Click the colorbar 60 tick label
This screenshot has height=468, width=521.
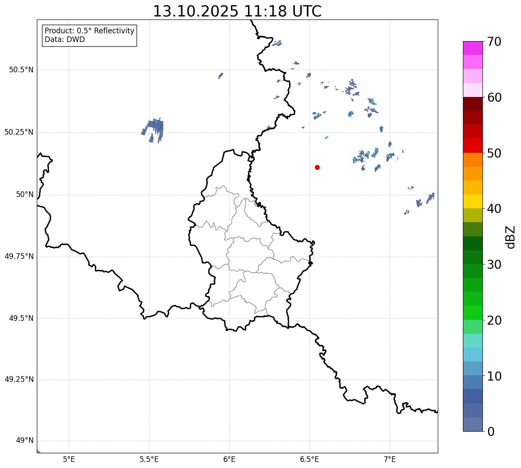pyautogui.click(x=494, y=97)
